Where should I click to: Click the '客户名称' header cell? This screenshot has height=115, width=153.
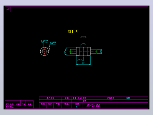tap(50, 98)
